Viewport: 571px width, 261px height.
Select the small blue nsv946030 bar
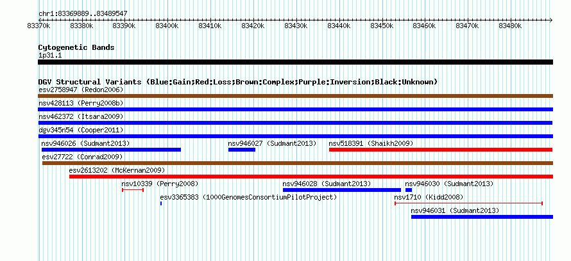pos(409,190)
